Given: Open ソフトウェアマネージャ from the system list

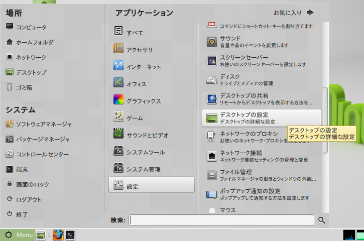Looking at the screenshot, I should point(43,124).
